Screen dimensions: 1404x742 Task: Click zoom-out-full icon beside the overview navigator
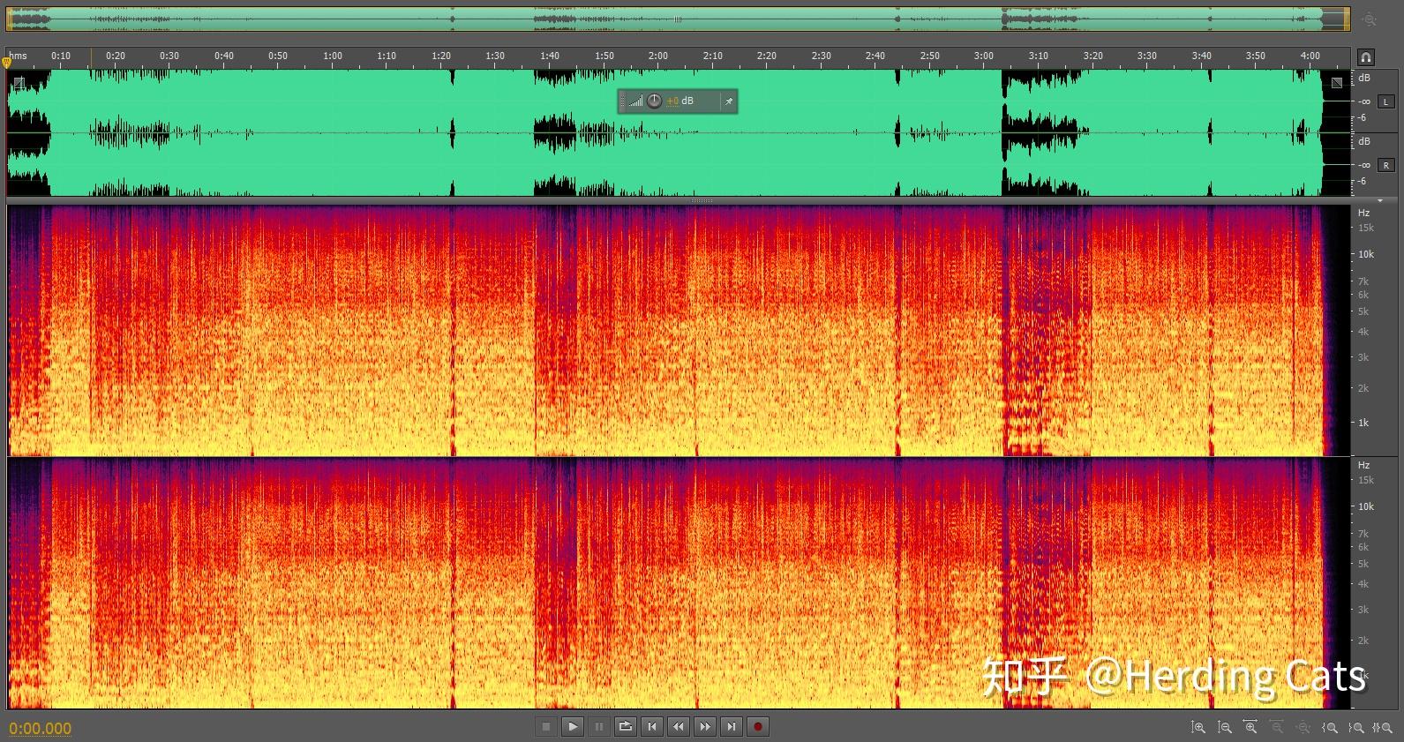(1370, 19)
